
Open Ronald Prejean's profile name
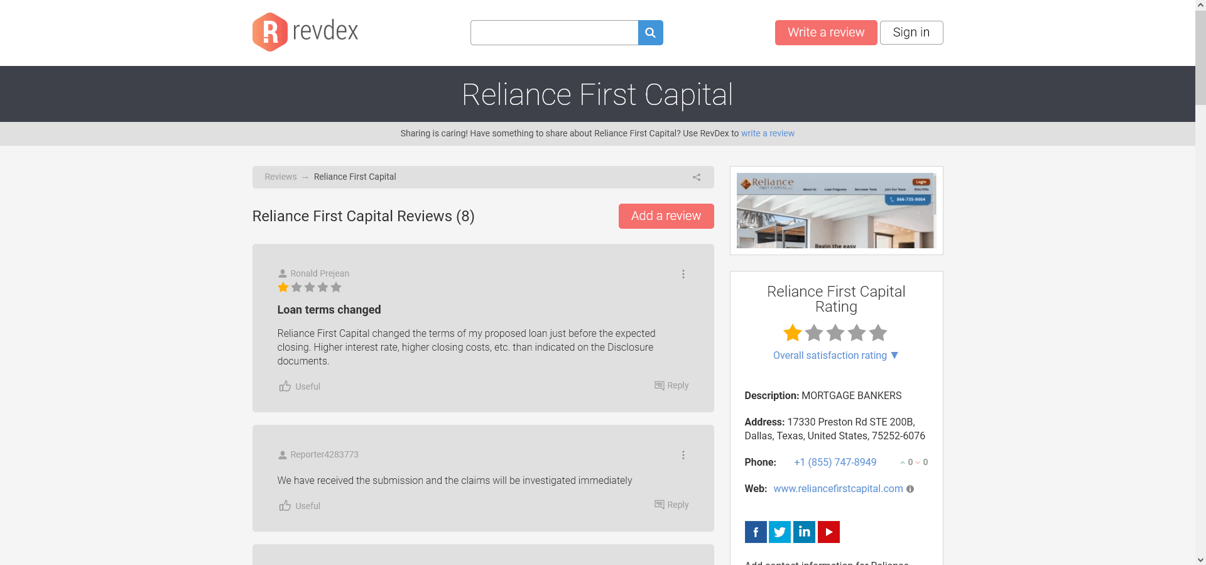(320, 273)
